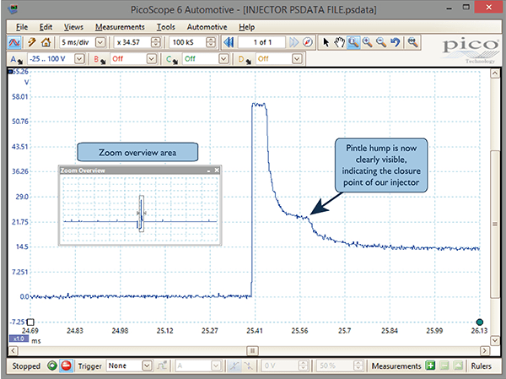The height and width of the screenshot is (379, 506).
Task: Open Channel D options button
Action: point(245,59)
